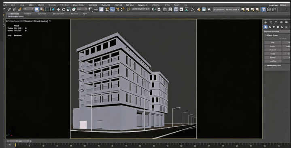The width and height of the screenshot is (291, 148).
Task: Toggle the Layer Explorer
Action: (x=170, y=9)
